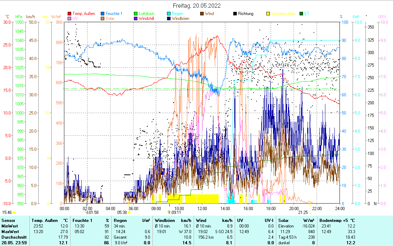Click the brown Wind legend square

coord(202,14)
